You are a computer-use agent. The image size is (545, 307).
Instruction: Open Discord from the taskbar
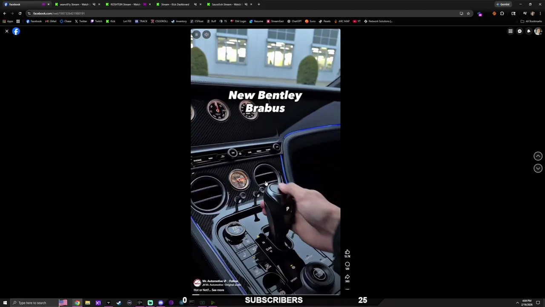point(161,303)
